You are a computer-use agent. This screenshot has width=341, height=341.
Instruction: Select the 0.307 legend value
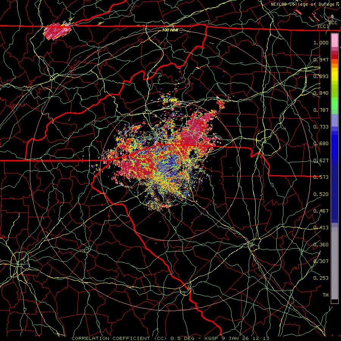click(321, 261)
